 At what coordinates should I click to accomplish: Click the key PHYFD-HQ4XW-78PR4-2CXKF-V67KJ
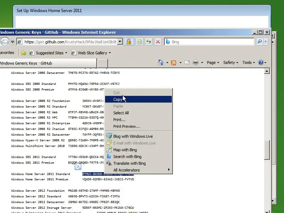pos(94,84)
